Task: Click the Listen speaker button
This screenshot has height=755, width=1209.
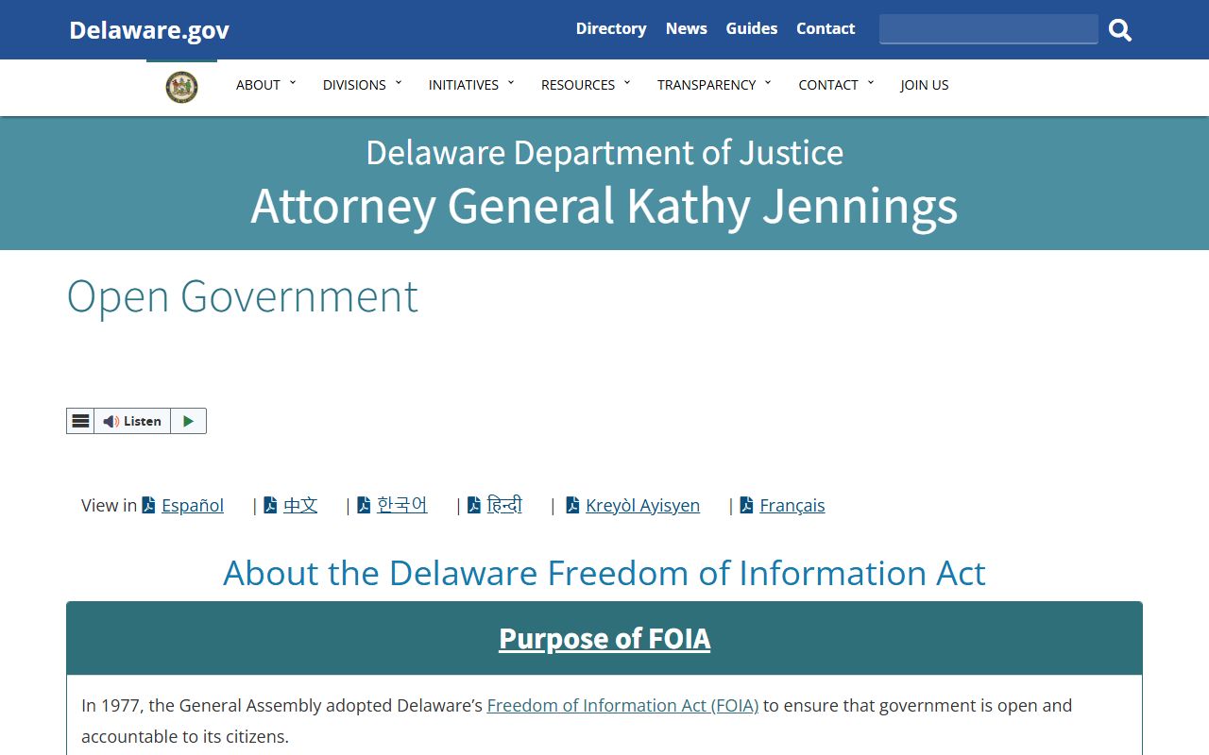Action: [x=132, y=421]
